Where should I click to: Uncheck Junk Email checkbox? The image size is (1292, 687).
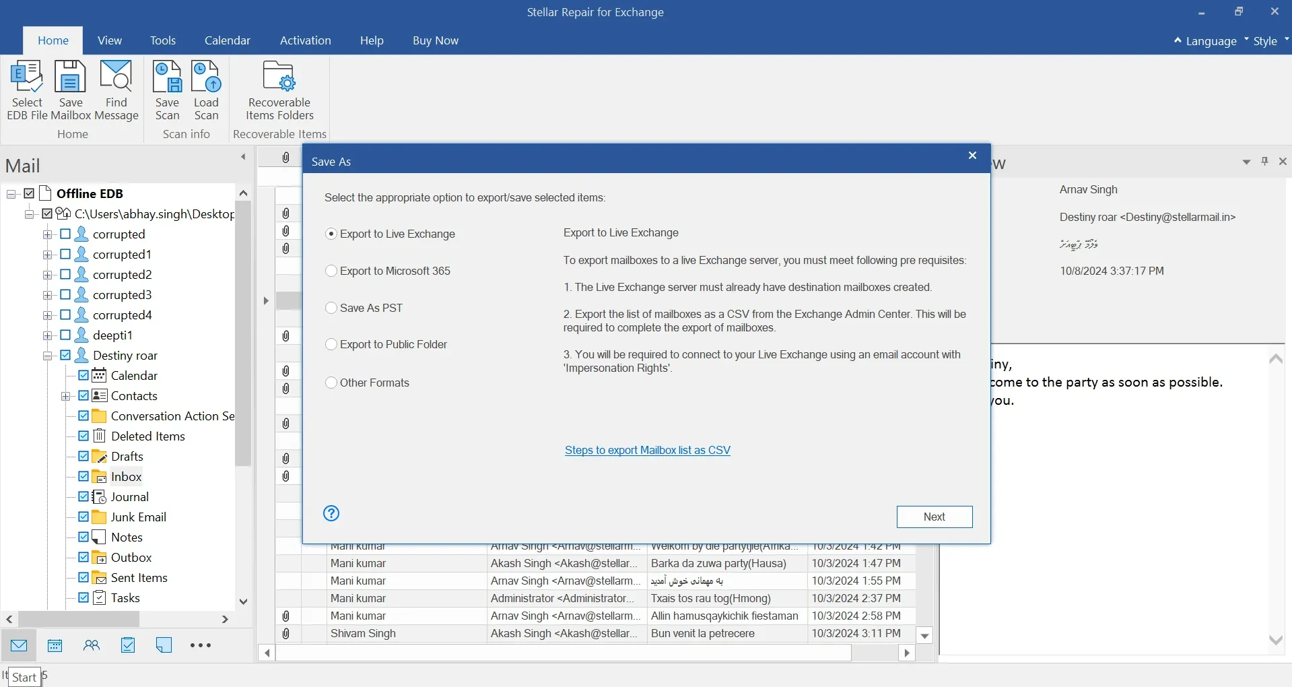[83, 517]
